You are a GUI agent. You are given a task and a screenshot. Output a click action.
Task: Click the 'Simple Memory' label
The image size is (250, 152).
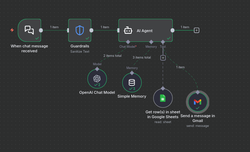(x=132, y=96)
